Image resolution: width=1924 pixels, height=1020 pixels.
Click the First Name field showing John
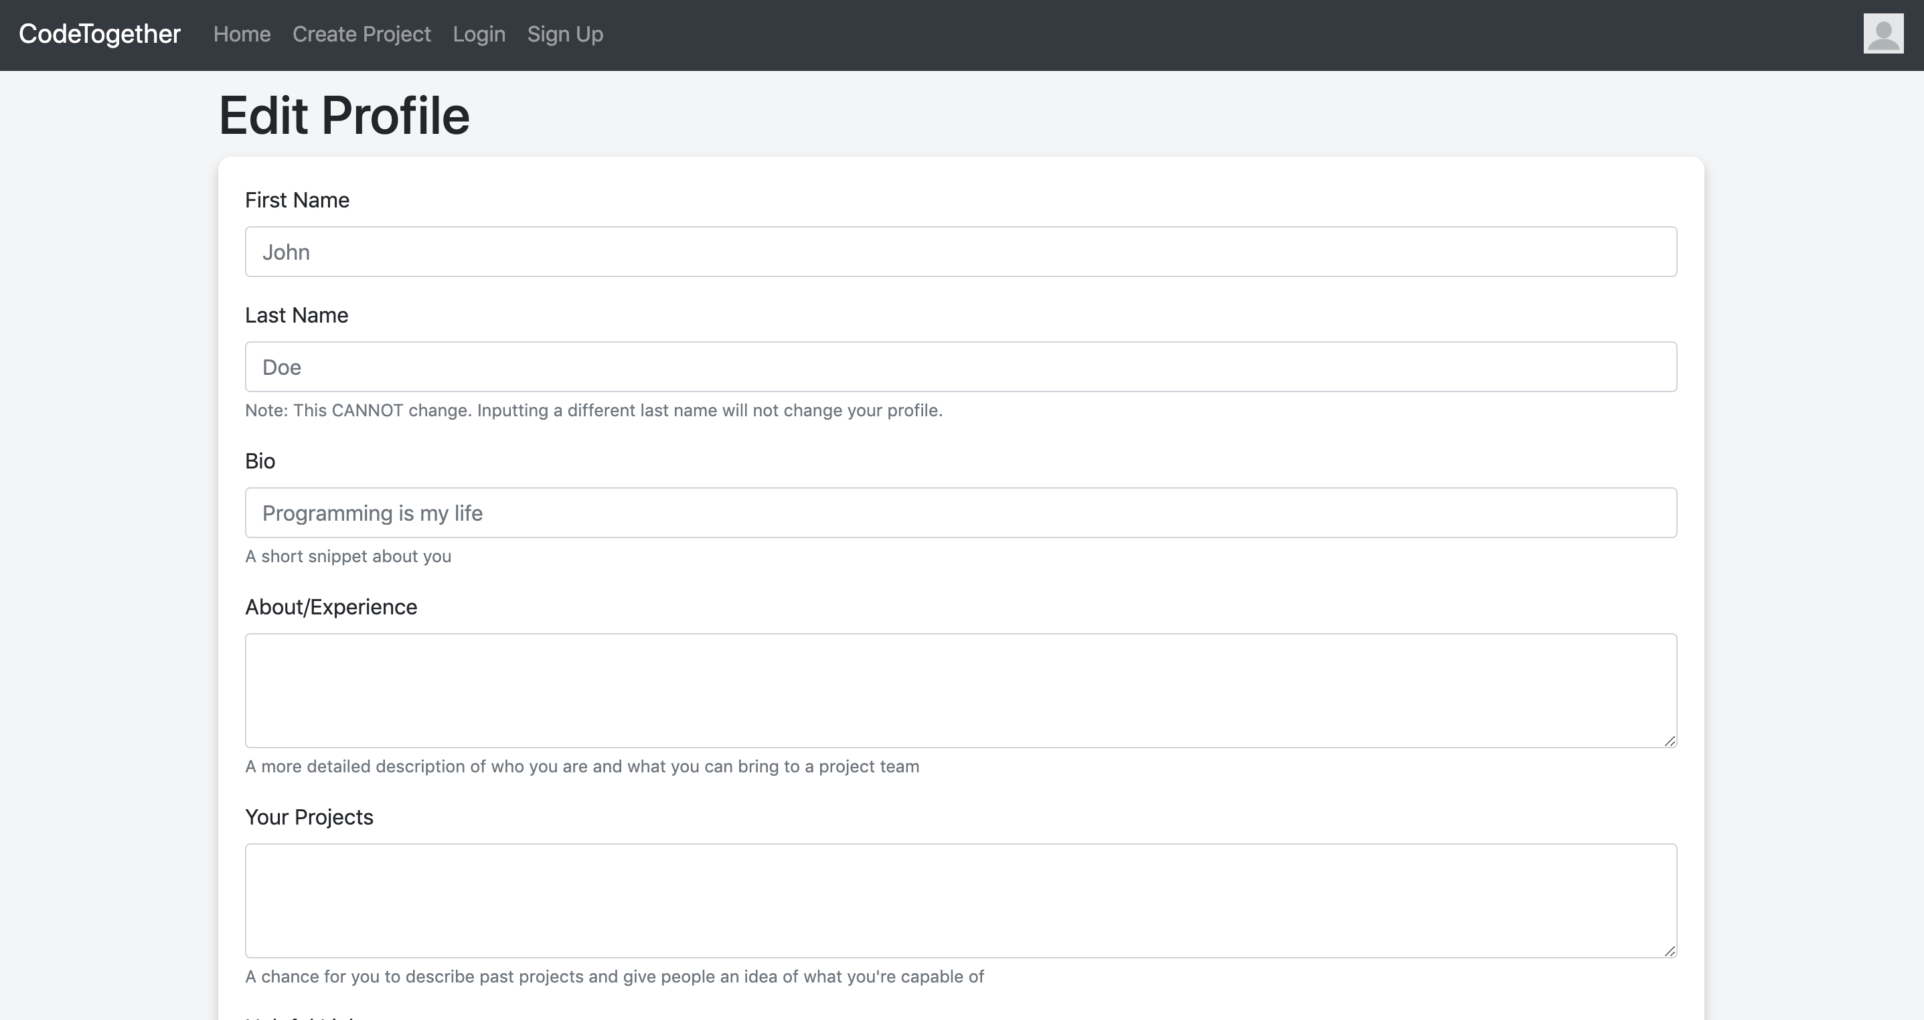[961, 251]
